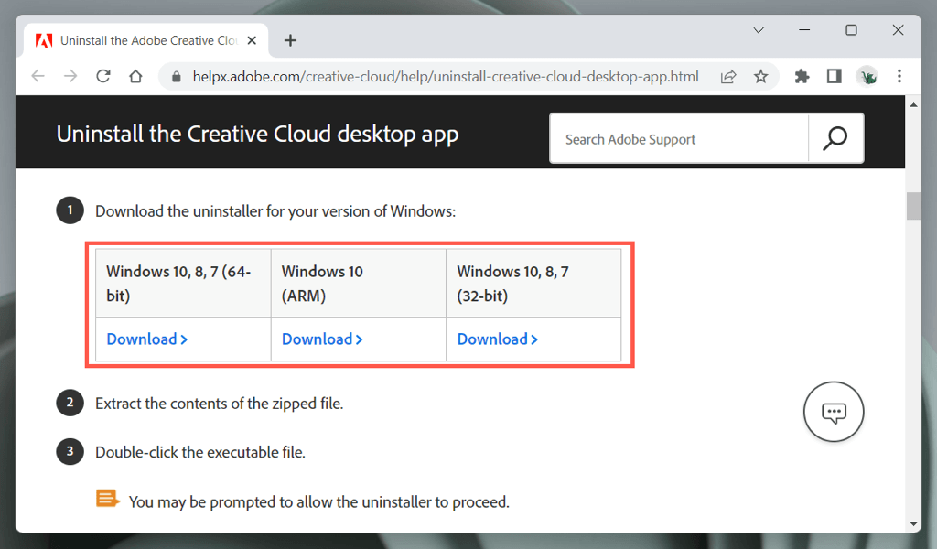Open the chat support bubble
Screen dimensions: 937x549
coord(834,412)
